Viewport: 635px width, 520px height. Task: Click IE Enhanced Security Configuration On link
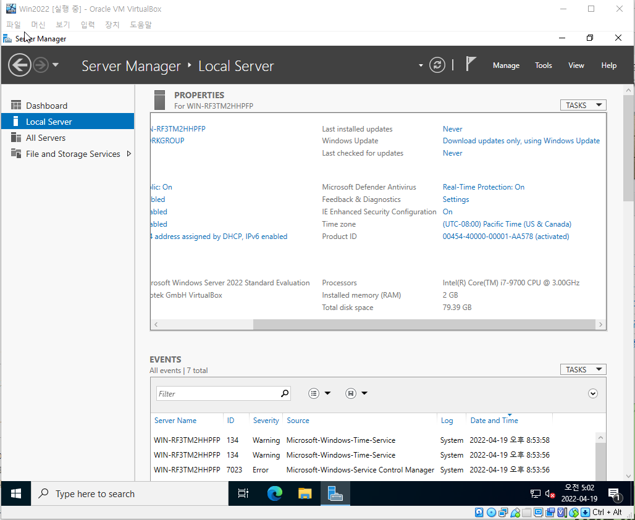(x=447, y=212)
